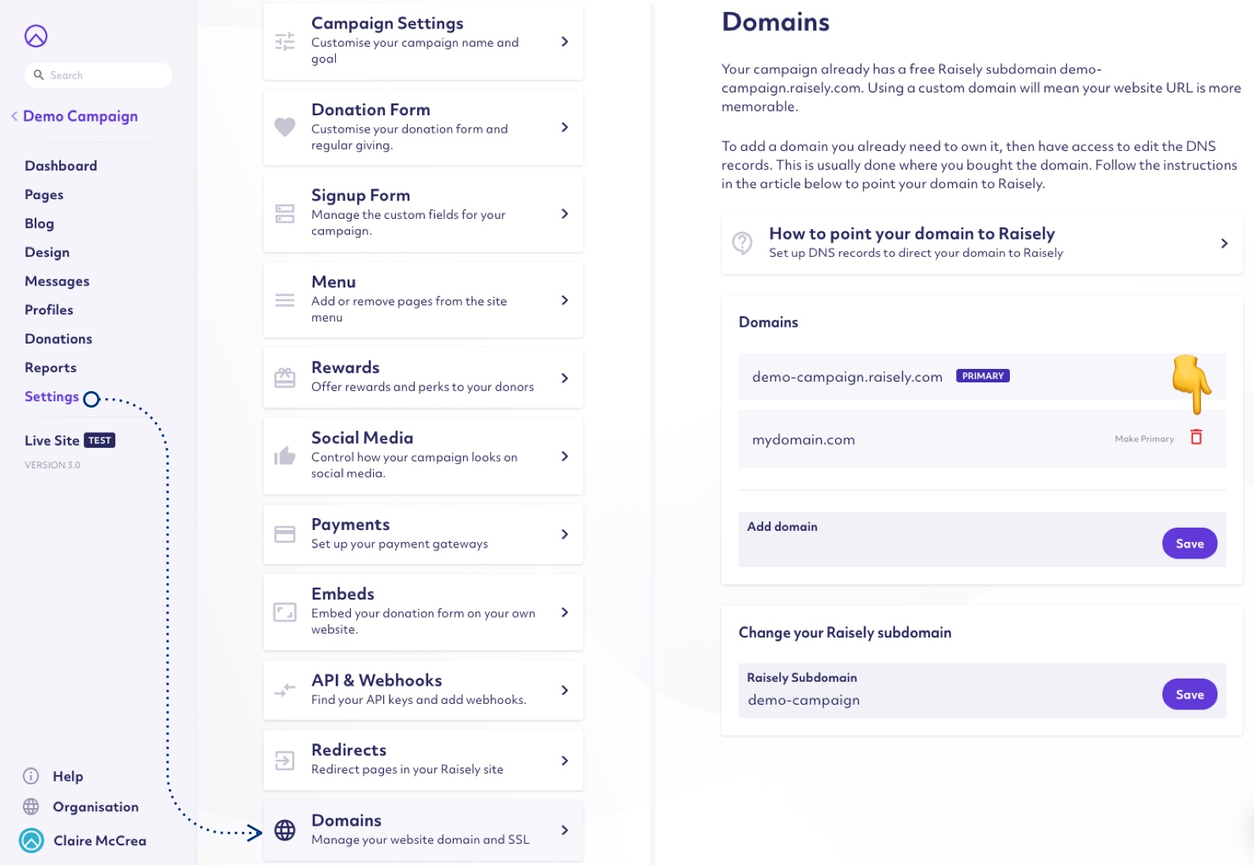Delete mydomain.com with the trash icon
The width and height of the screenshot is (1254, 865).
[x=1196, y=437]
